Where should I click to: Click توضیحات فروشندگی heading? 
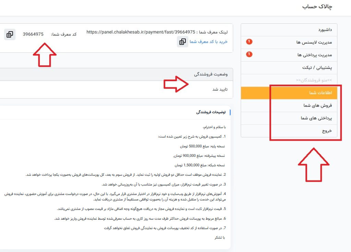point(211,112)
